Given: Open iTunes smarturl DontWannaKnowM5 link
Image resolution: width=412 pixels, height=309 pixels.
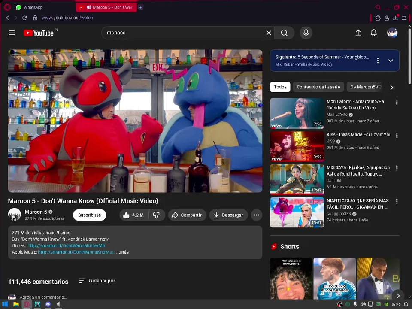Looking at the screenshot, I should click(66, 245).
